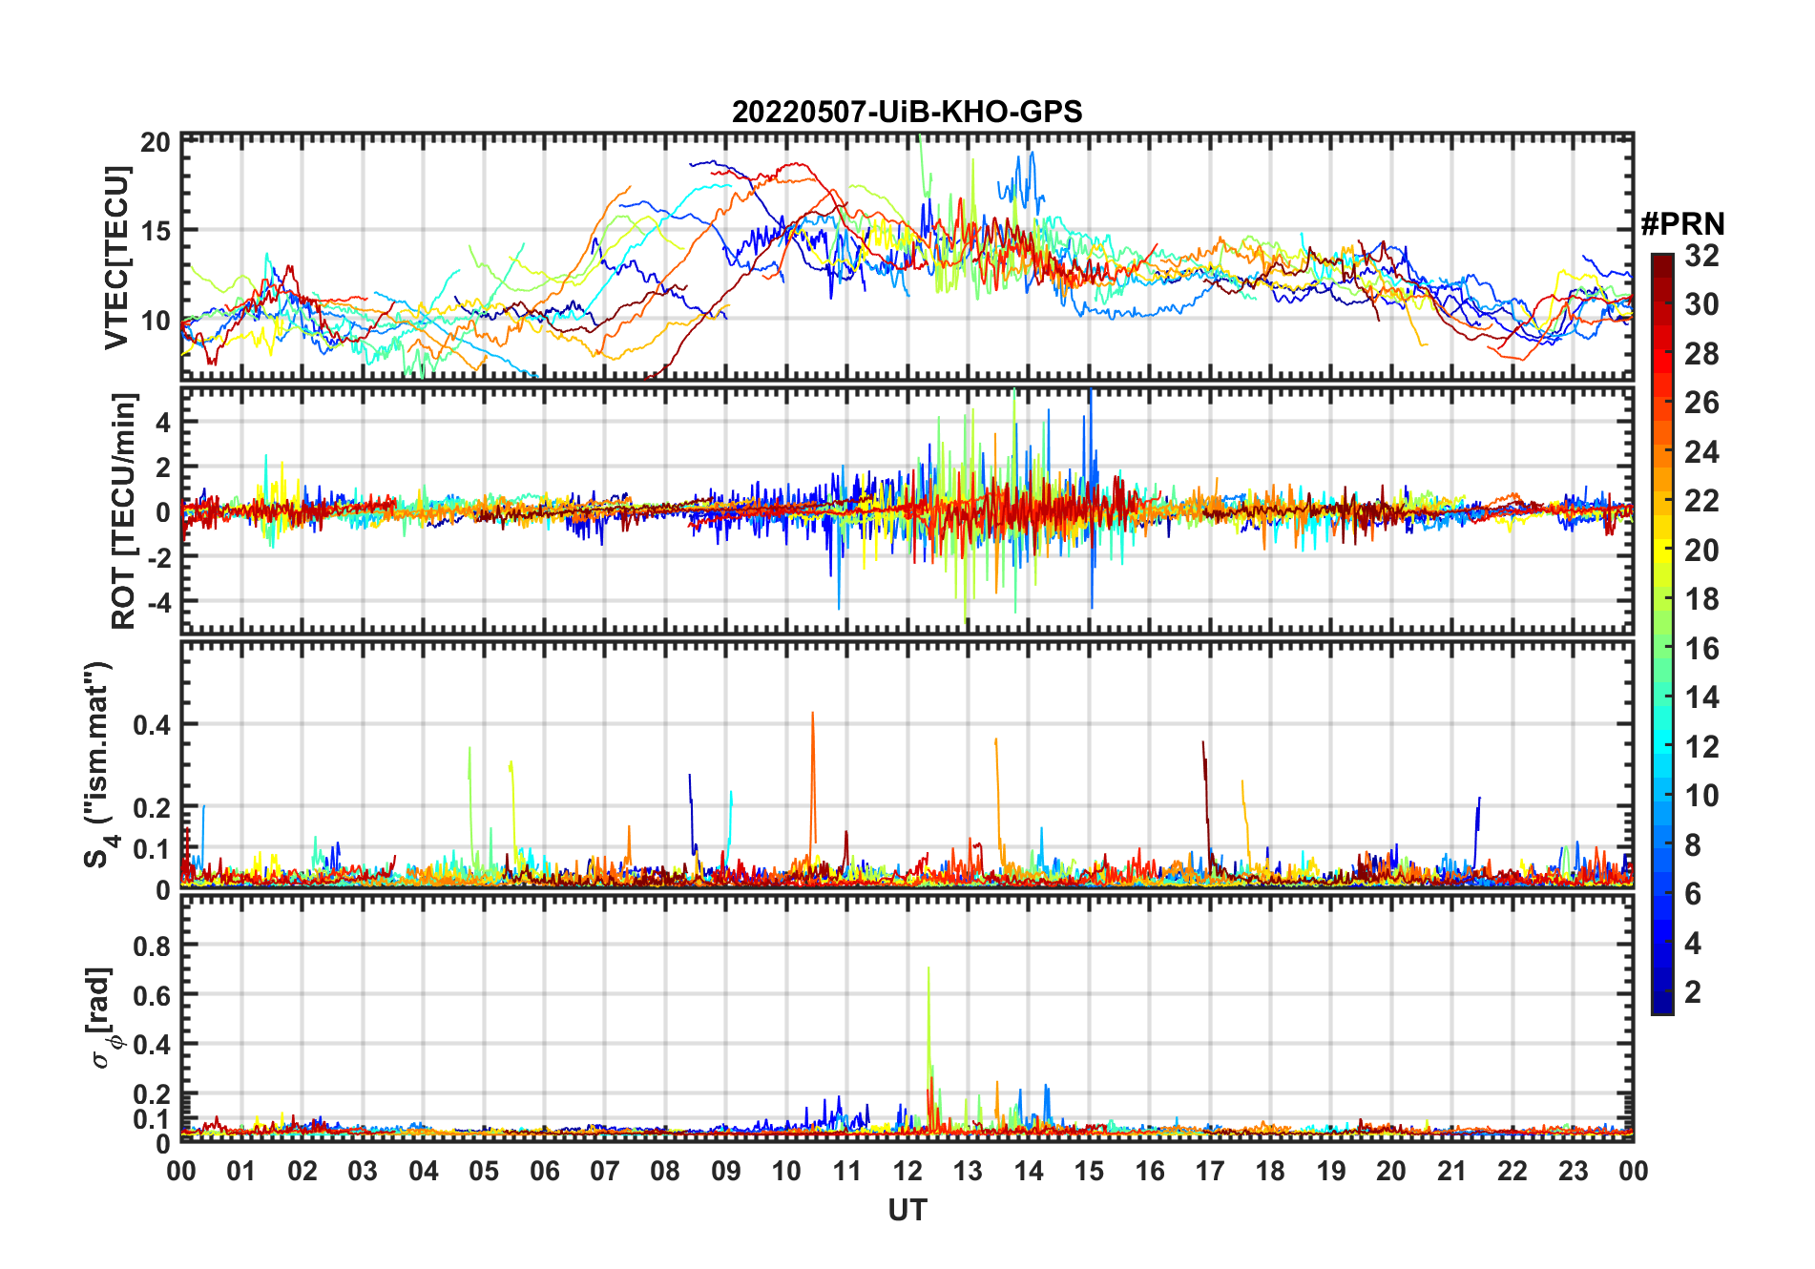Click the 0.2 tick on the S4 axis
Image resolution: width=1815 pixels, height=1269 pixels.
[x=152, y=808]
